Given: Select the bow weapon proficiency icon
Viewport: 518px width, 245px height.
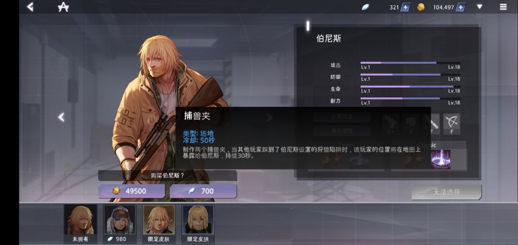Looking at the screenshot, I should (452, 124).
